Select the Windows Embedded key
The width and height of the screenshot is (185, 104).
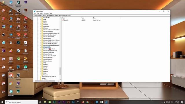pos(49,37)
